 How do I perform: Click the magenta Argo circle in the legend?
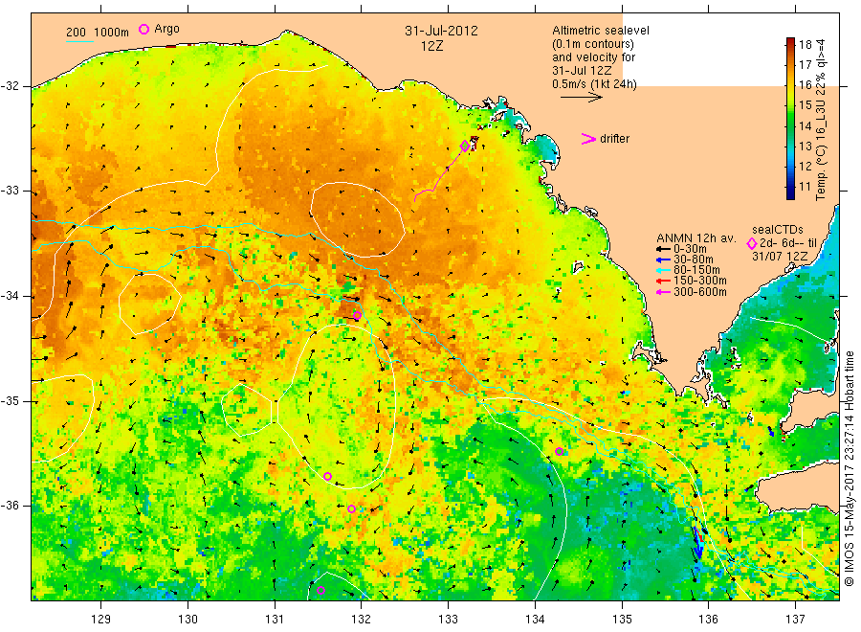[143, 29]
